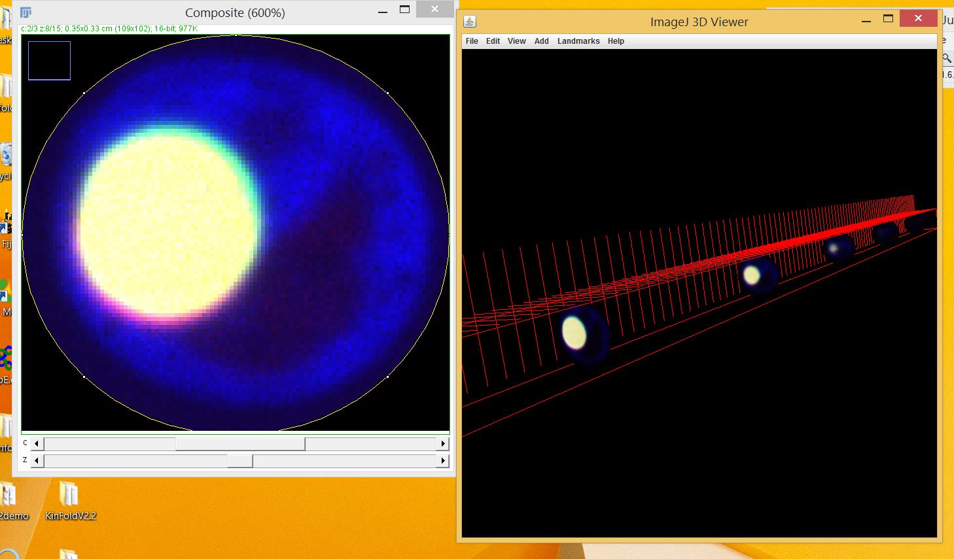The height and width of the screenshot is (559, 954).
Task: Click the zoom indicator box in Composite image
Action: click(49, 61)
